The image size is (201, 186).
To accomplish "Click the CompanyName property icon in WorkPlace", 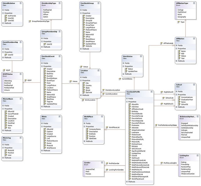I will coord(87,129).
